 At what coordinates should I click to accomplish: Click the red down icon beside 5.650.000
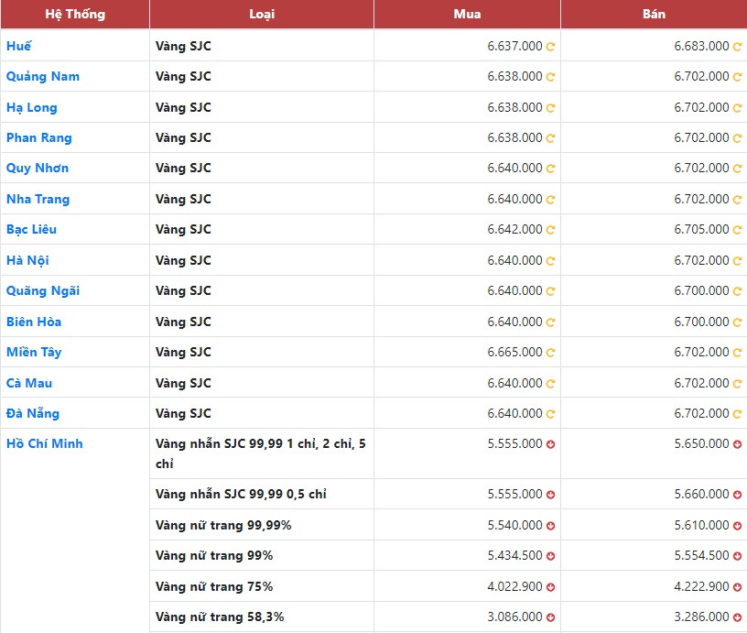[x=737, y=444]
